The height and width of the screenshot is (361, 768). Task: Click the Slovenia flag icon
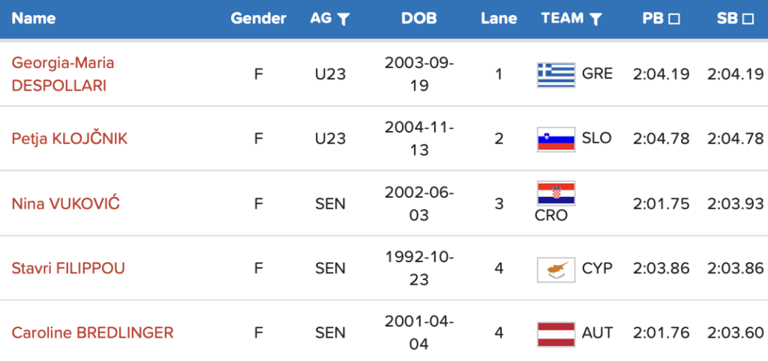[556, 139]
